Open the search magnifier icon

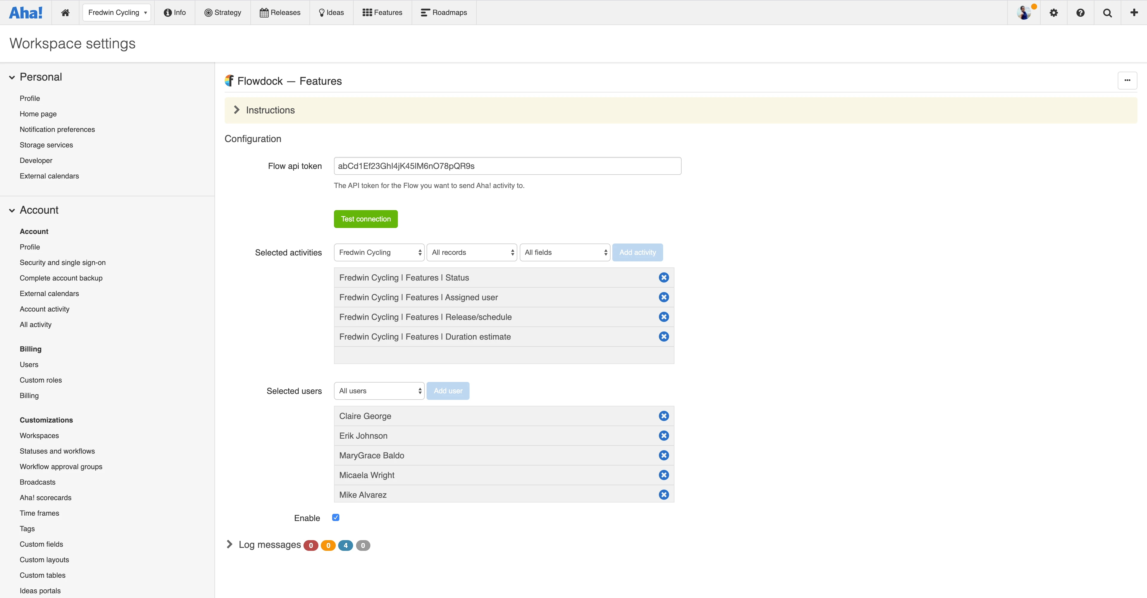1107,12
